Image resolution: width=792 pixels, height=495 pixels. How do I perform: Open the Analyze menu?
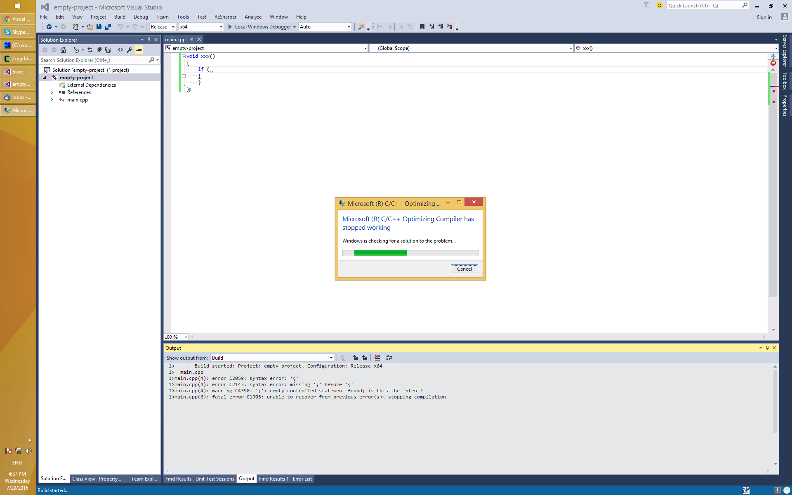tap(253, 17)
